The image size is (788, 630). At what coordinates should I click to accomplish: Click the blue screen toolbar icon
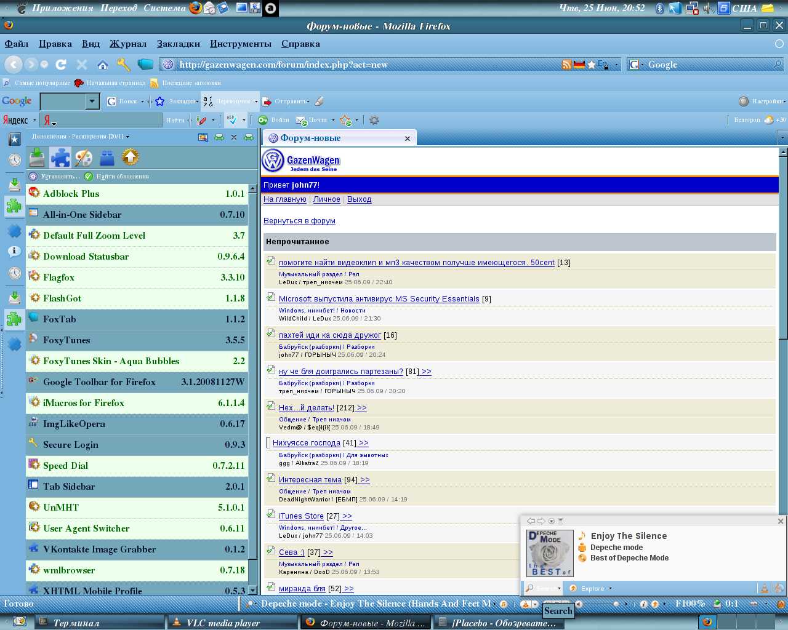coord(145,64)
